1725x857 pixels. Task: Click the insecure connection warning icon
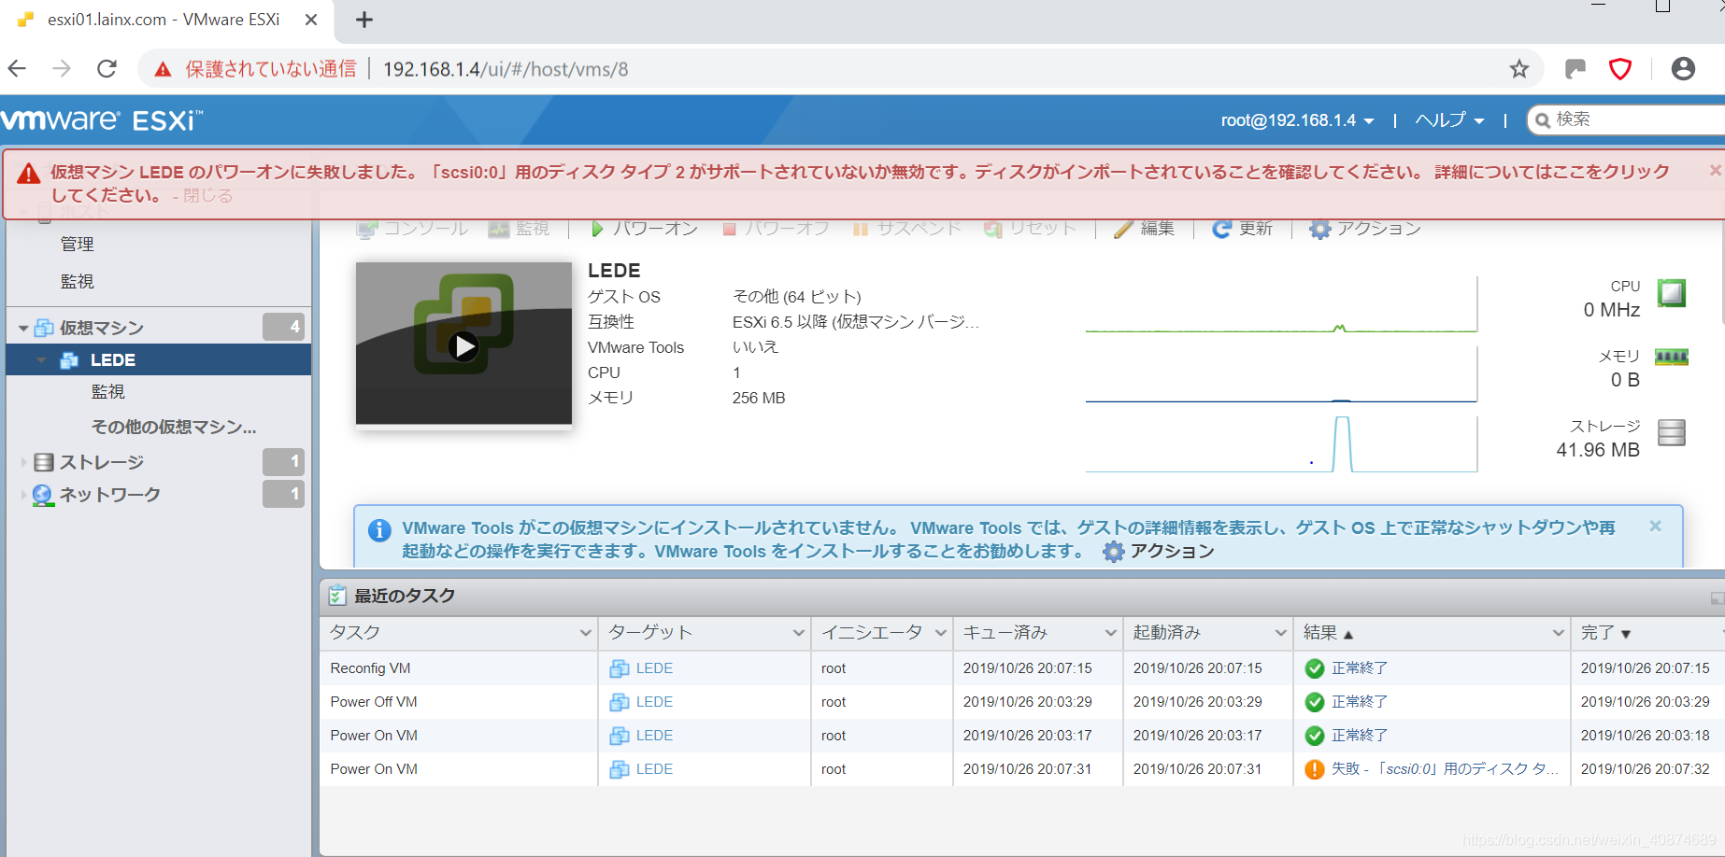point(163,69)
